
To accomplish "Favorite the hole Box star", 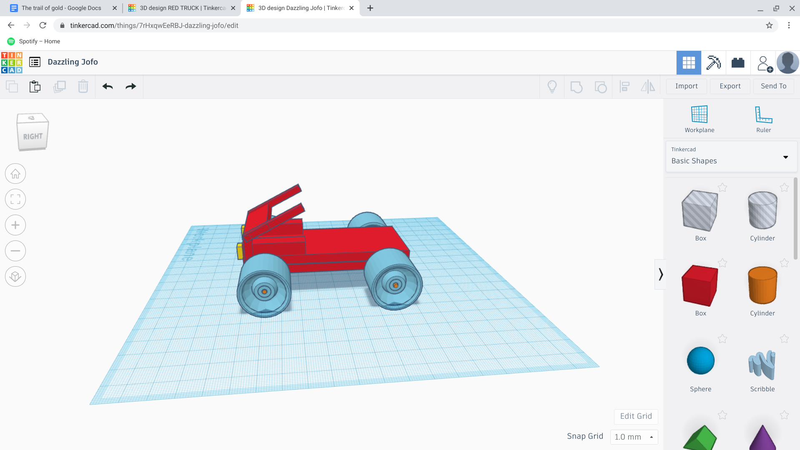I will pyautogui.click(x=722, y=188).
